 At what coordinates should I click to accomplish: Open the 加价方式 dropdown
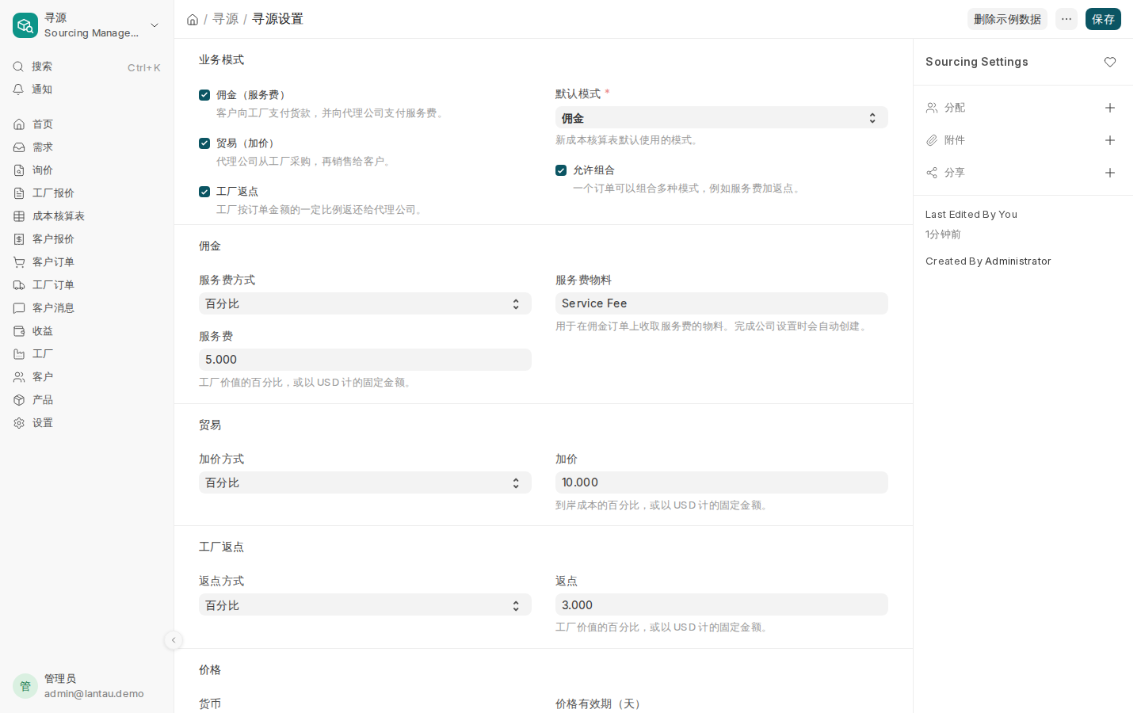point(365,483)
